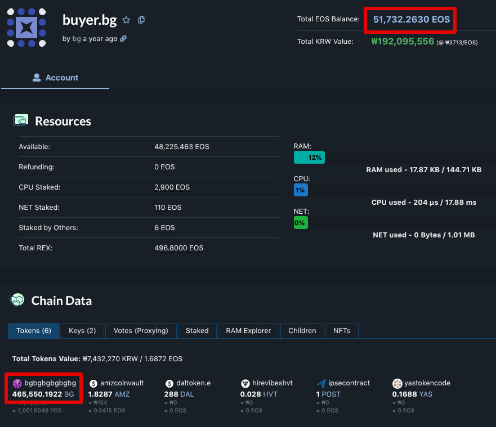Click the Chain Data section icon
This screenshot has width=496, height=427.
[x=17, y=300]
